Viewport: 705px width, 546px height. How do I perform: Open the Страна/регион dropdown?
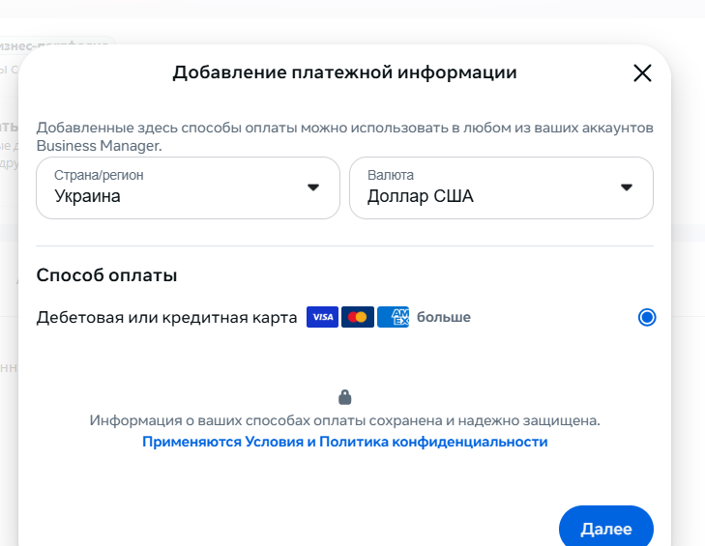coord(188,187)
